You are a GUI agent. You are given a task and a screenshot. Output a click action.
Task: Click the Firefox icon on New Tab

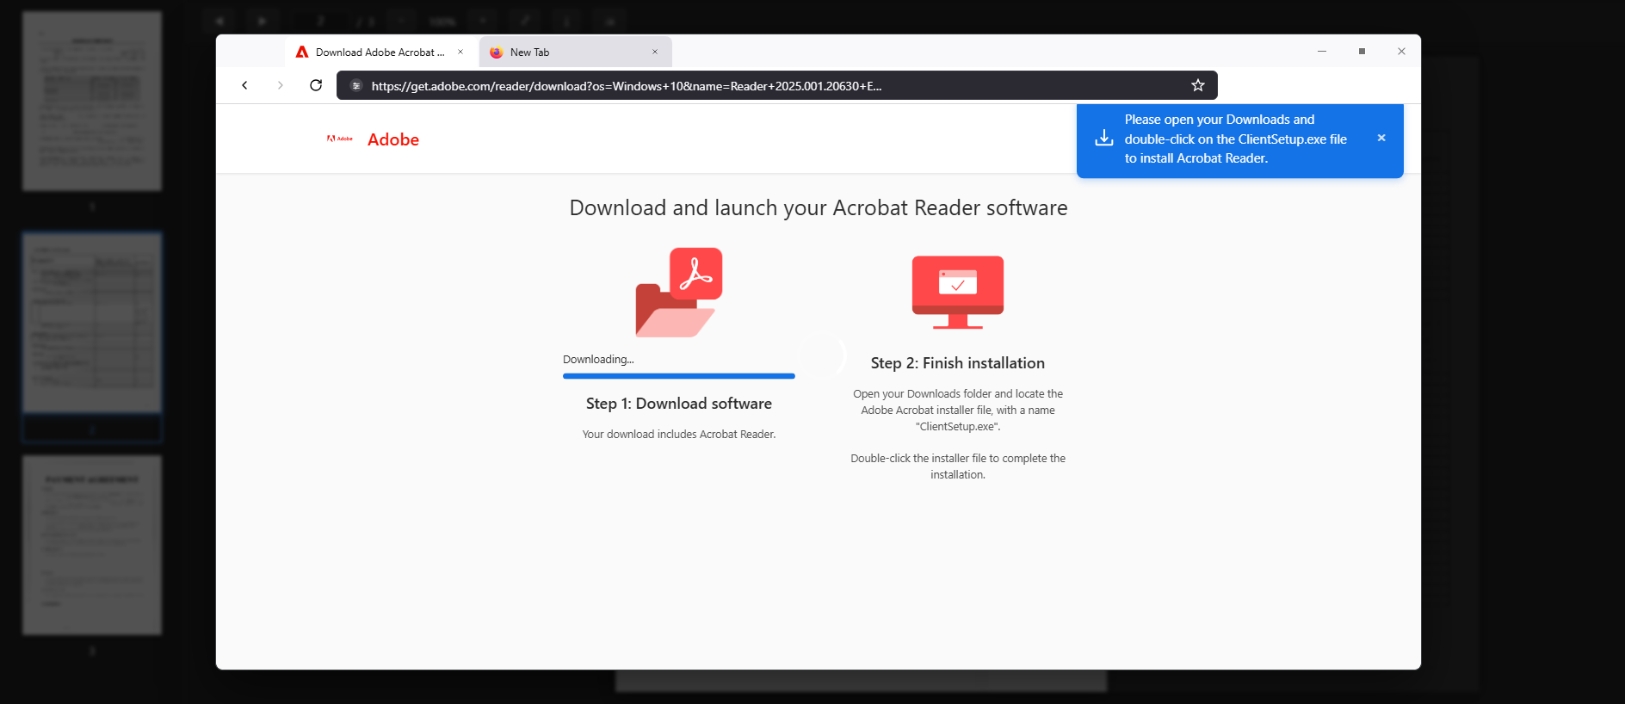(497, 52)
